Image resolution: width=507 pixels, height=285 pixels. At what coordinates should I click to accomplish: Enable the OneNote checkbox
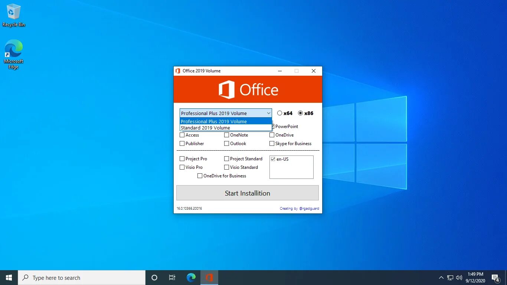click(x=226, y=135)
